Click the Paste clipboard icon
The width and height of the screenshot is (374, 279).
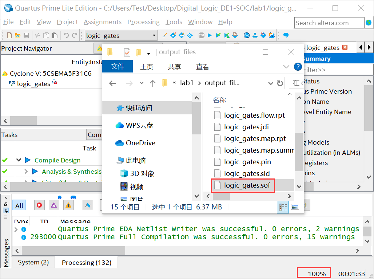coord(55,35)
